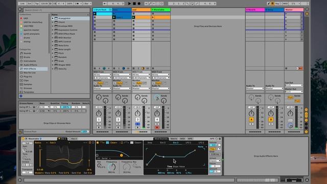
Task: Click the Master cue volume knob
Action: click(290, 125)
